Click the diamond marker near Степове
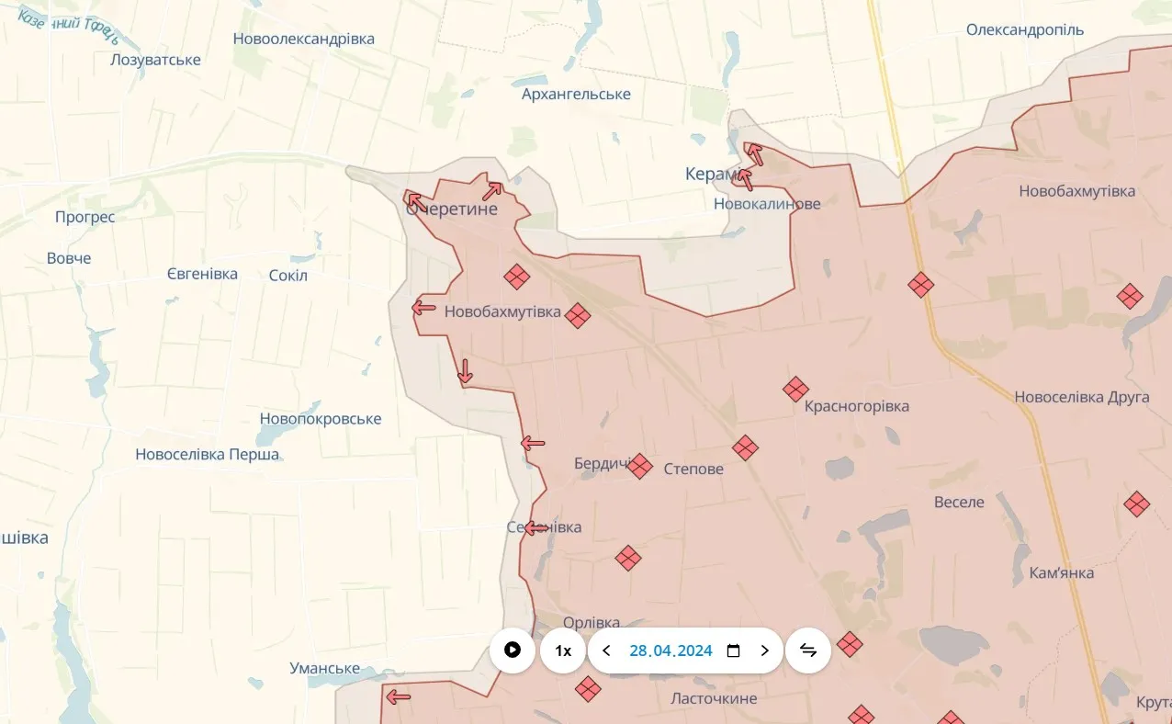This screenshot has height=724, width=1172. pyautogui.click(x=745, y=447)
